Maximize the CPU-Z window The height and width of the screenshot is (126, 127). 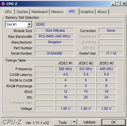(118, 4)
